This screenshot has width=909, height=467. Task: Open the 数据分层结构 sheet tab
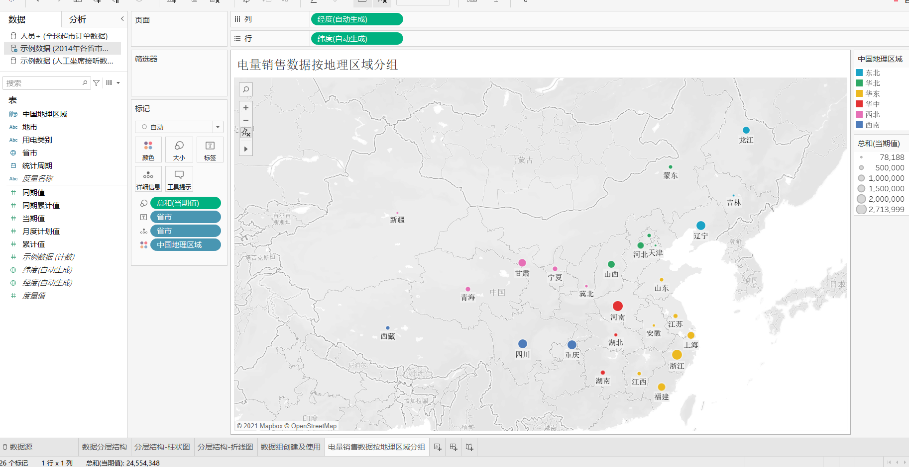point(105,447)
